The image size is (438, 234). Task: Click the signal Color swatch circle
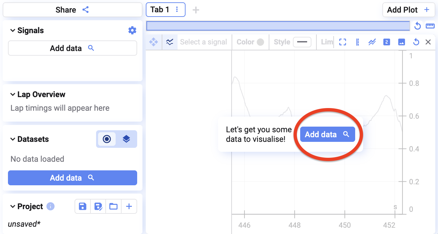[x=260, y=42]
